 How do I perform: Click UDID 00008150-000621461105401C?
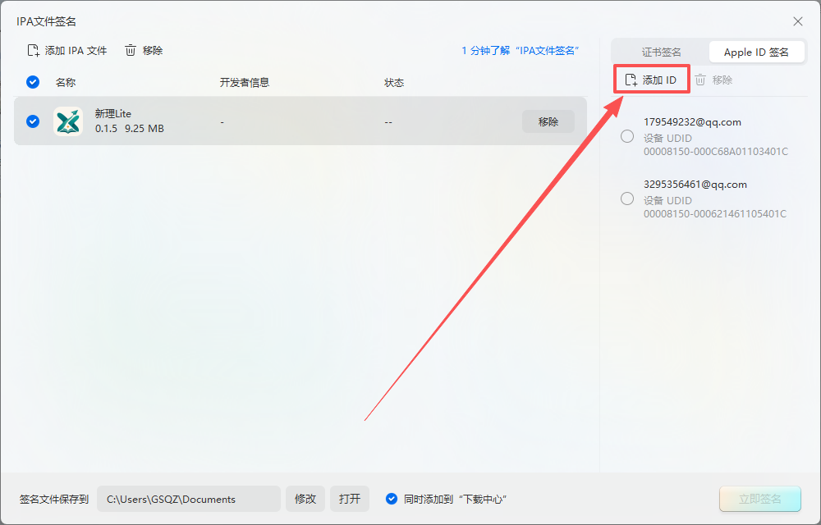tap(715, 214)
